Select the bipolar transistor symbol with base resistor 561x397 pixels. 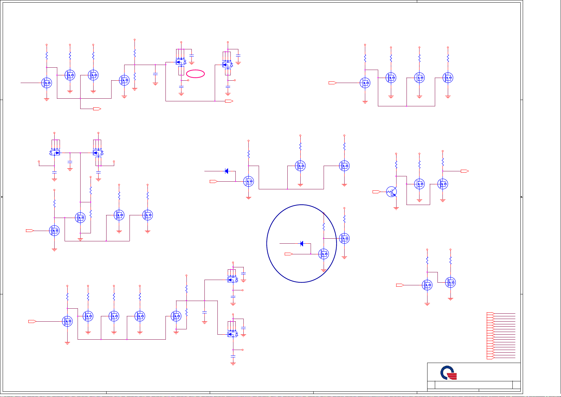(x=392, y=192)
